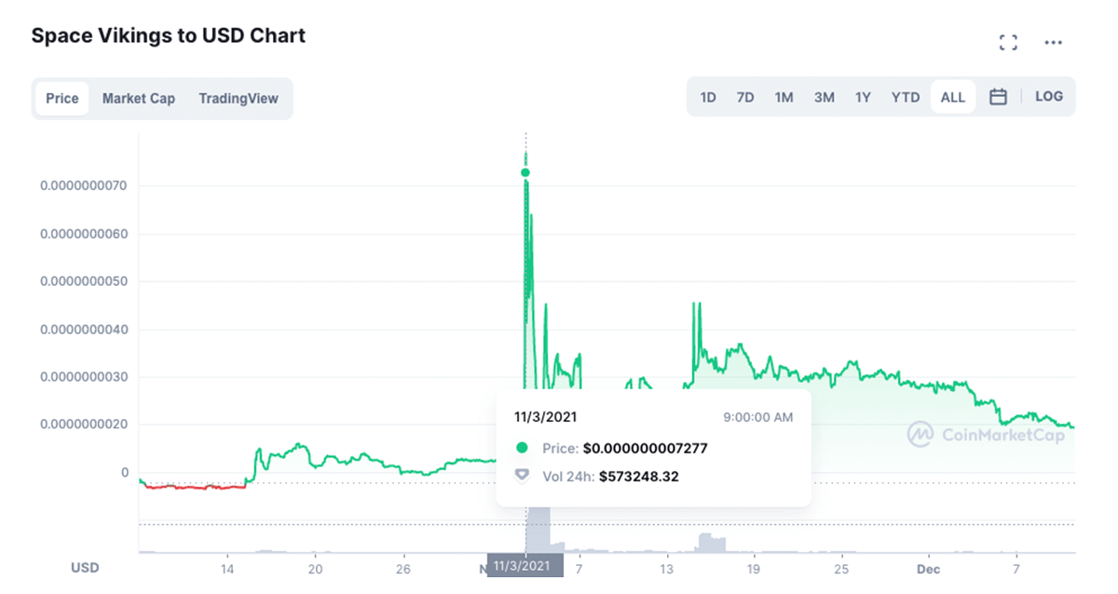
Task: Open the TradingView tab
Action: [238, 99]
